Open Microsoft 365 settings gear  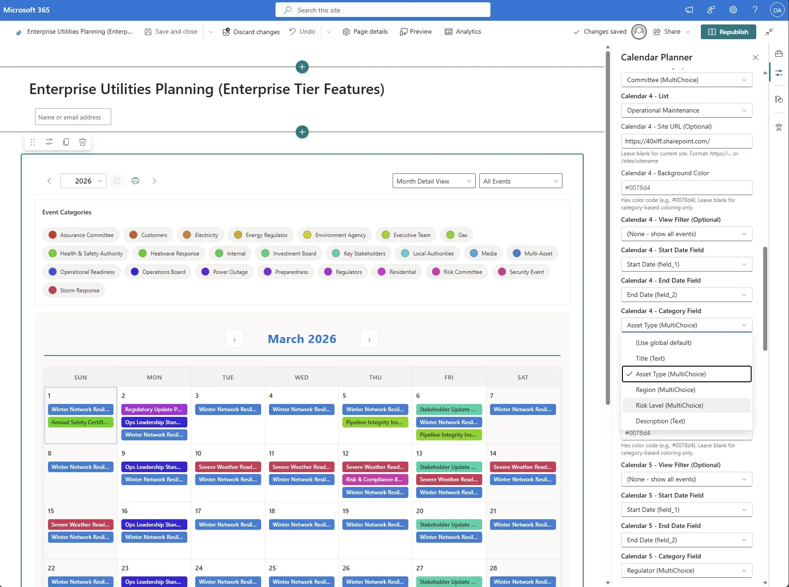(733, 10)
